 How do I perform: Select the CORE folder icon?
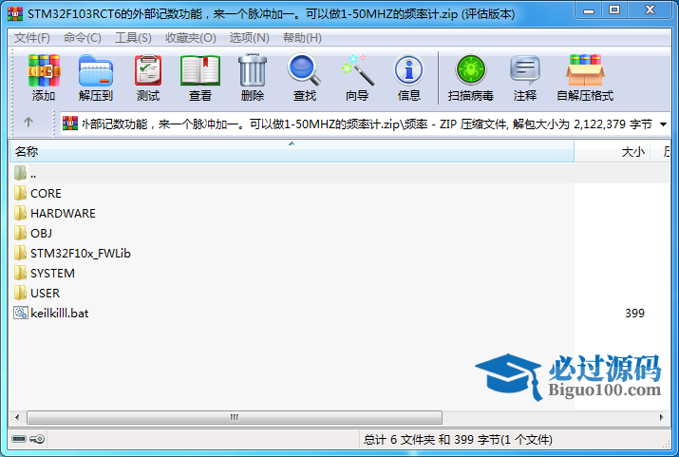click(x=20, y=193)
